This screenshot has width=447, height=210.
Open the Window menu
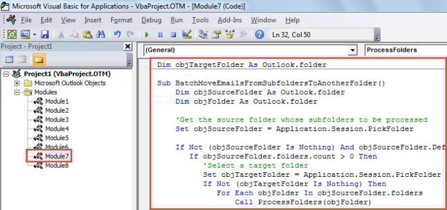(264, 20)
